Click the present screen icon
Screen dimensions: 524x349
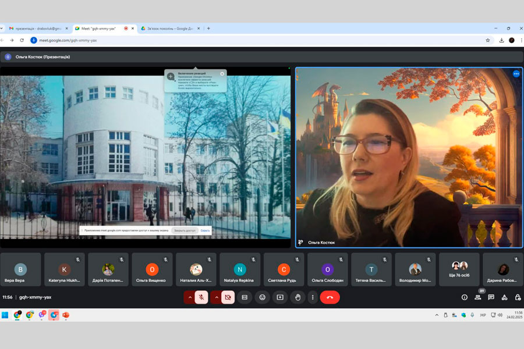280,297
